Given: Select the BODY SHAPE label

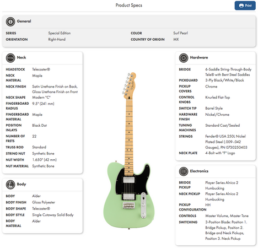Looking at the screenshot, I should 16,208.
